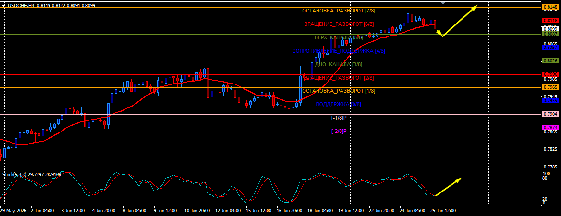The width and height of the screenshot is (561, 216).
Task: Click the 4 Jun 20:00 time label
Action: click(x=103, y=211)
